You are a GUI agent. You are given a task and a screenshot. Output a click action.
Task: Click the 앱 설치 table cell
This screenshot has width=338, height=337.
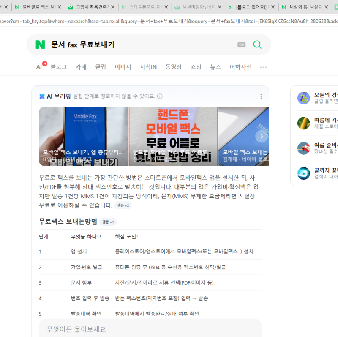(79, 251)
